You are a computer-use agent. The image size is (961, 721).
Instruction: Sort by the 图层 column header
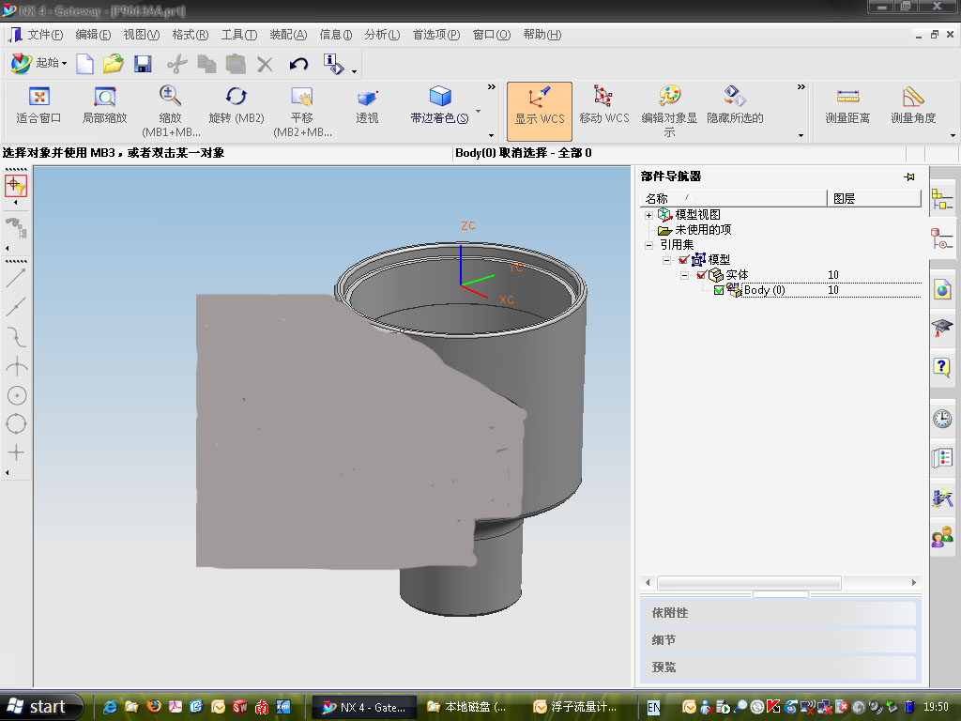[874, 199]
